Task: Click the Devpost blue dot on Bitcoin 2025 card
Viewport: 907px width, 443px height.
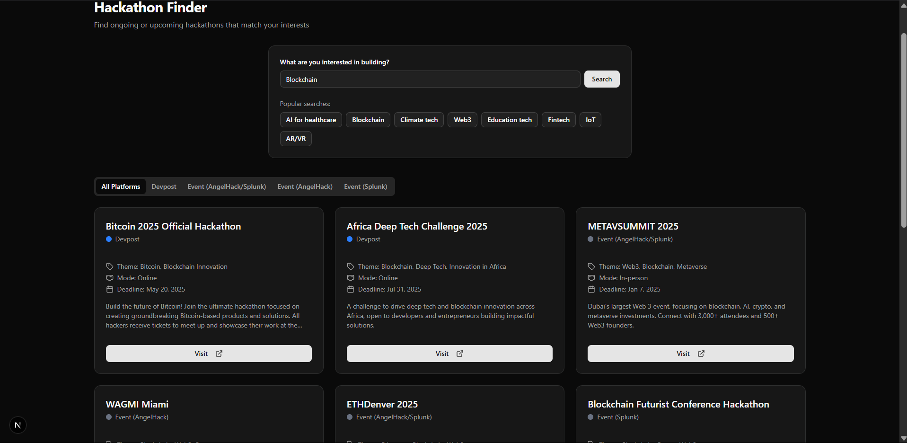Action: (x=109, y=239)
